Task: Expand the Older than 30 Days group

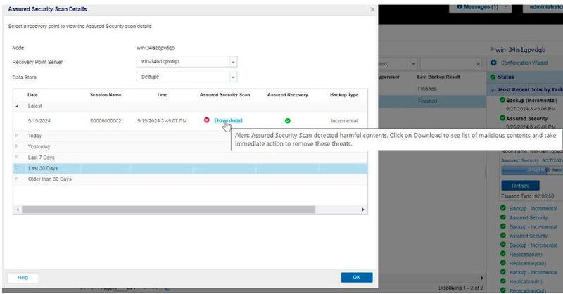Action: 16,179
